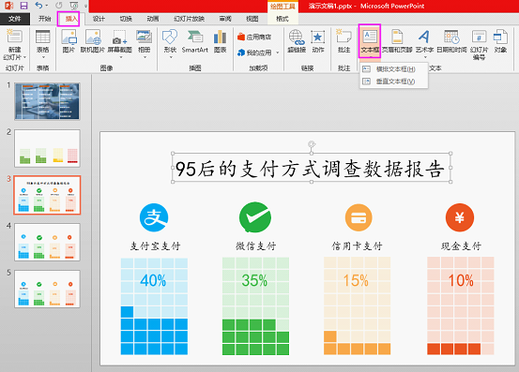Click Slide Number (幻灯片编号) icon
The height and width of the screenshot is (372, 519).
pos(479,37)
